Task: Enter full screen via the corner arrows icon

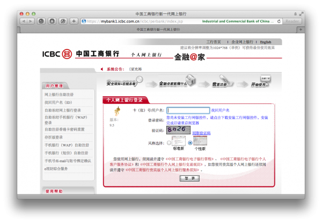Action: click(301, 14)
